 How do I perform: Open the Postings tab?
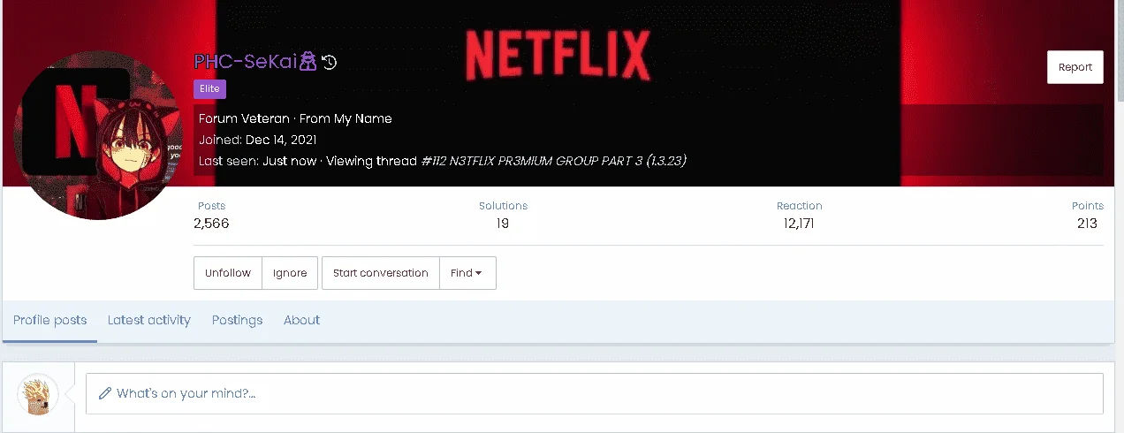click(237, 320)
